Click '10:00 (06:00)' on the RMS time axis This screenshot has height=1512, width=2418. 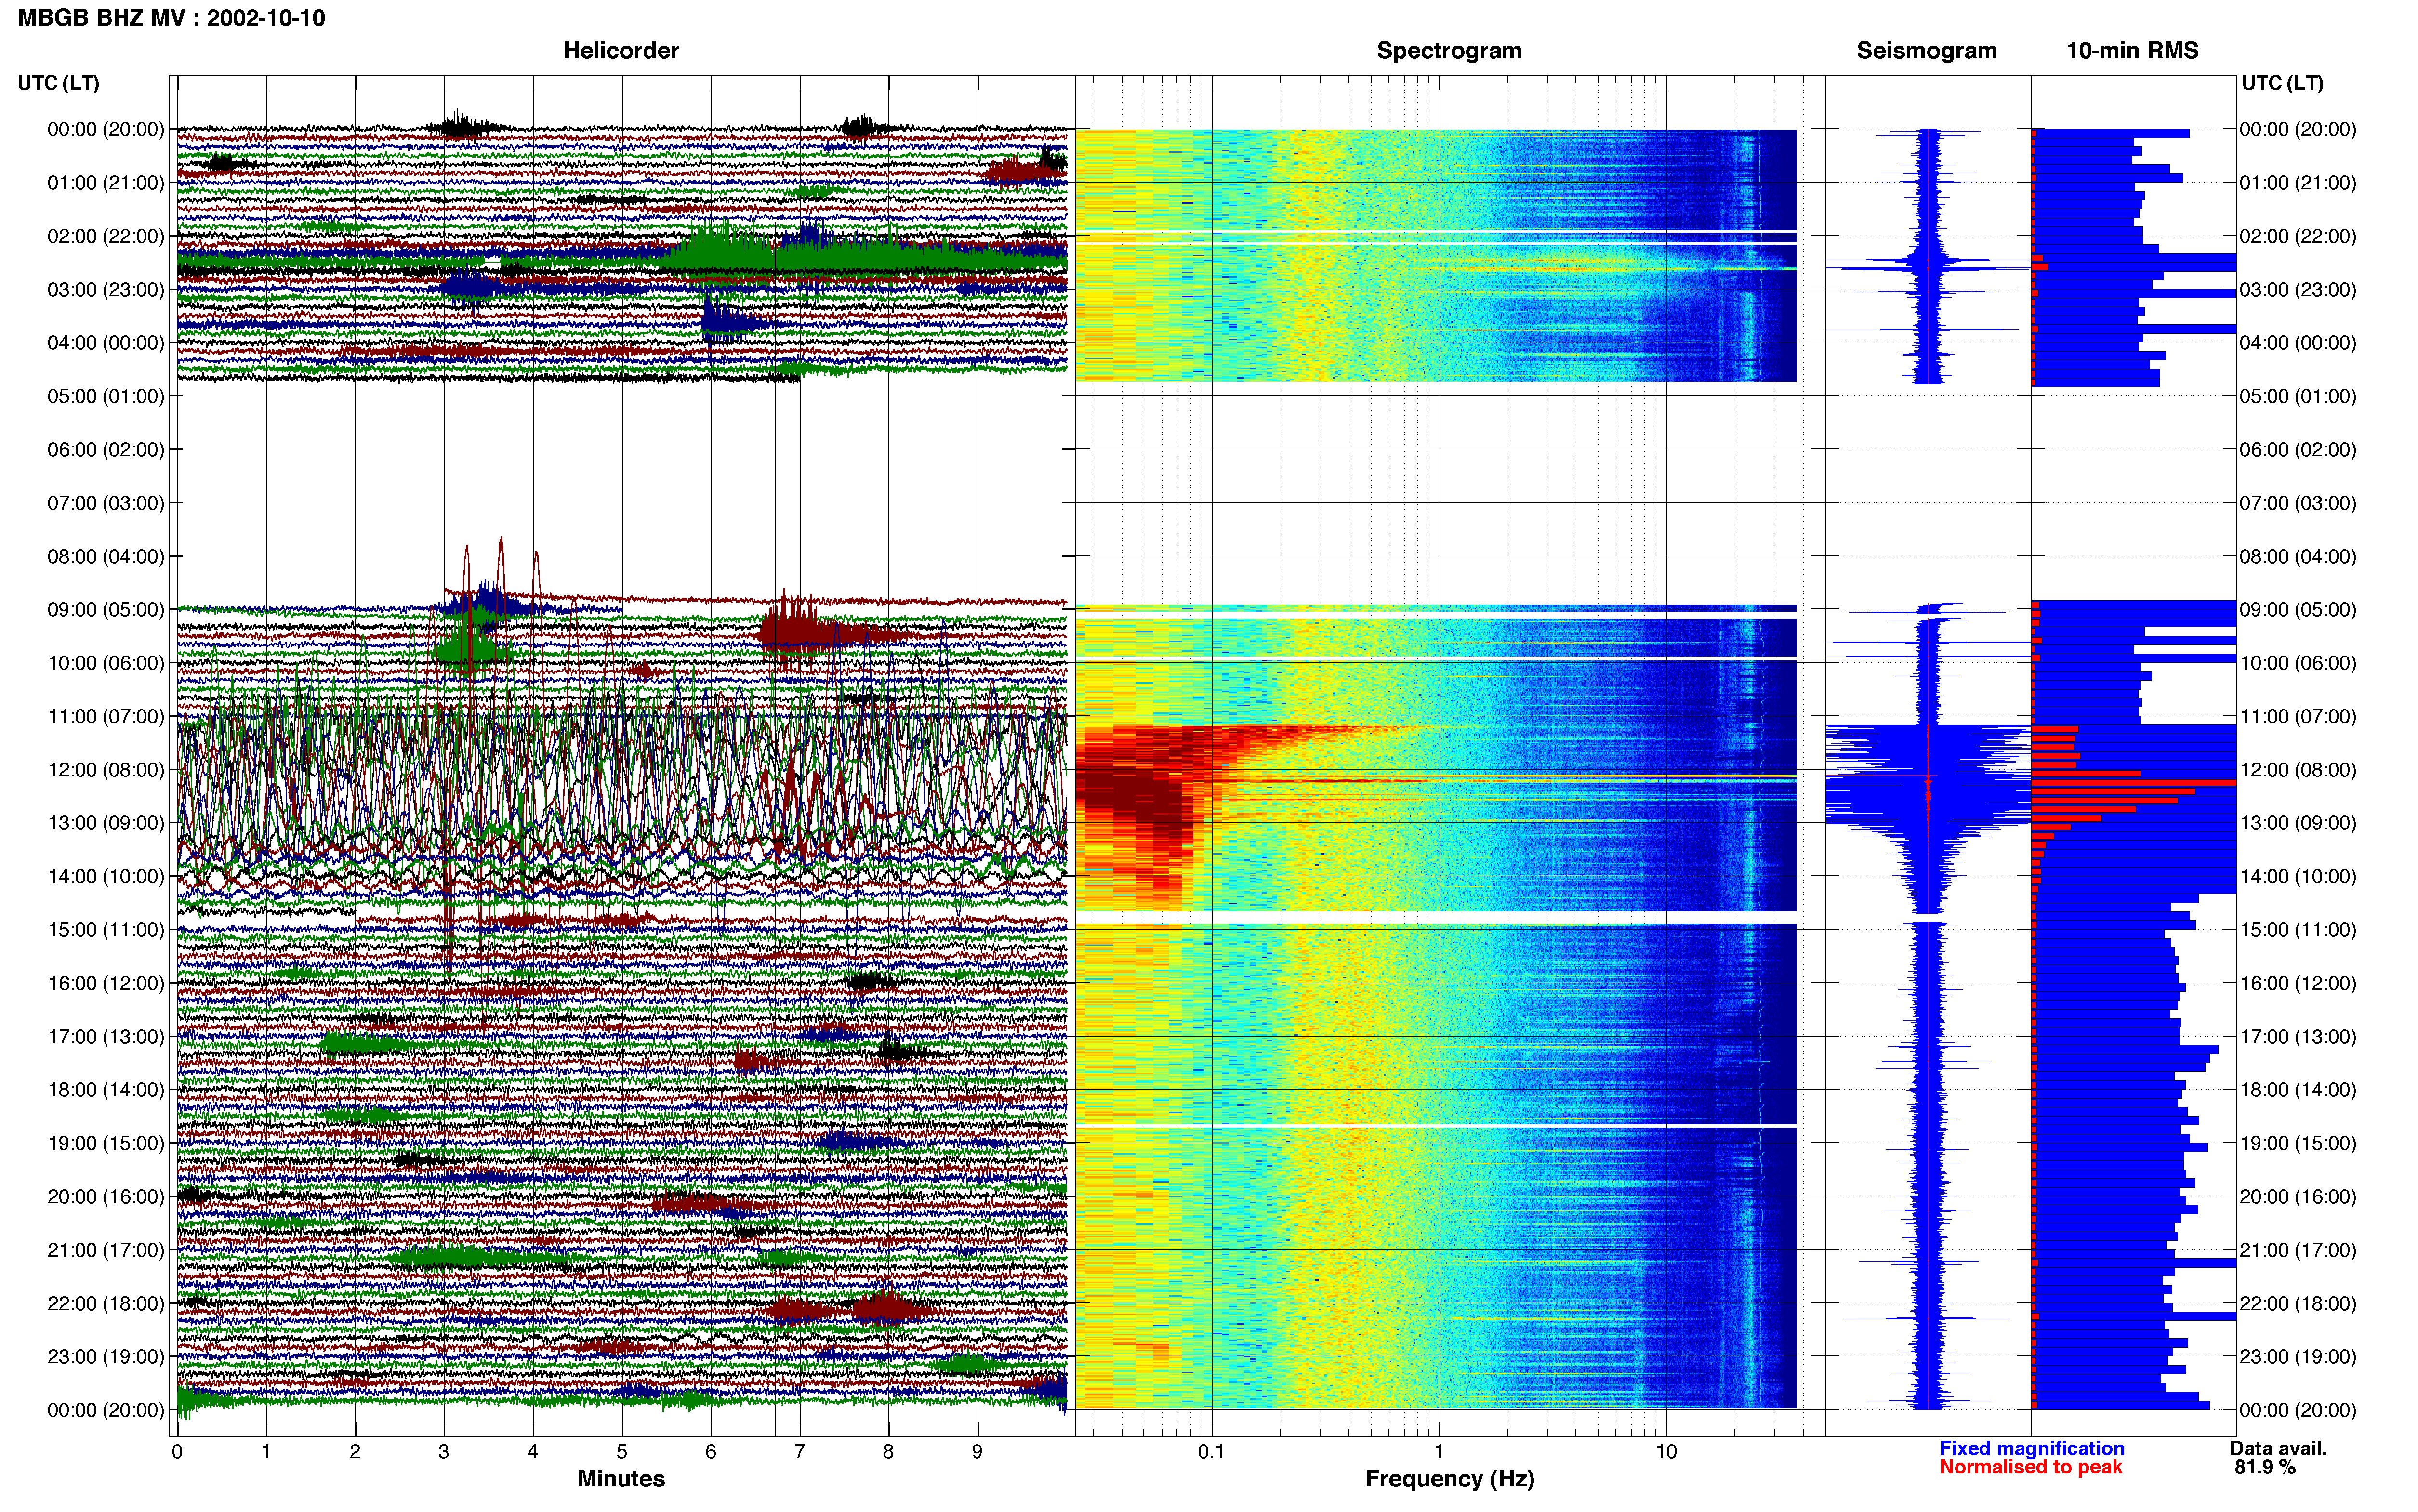tap(2298, 663)
